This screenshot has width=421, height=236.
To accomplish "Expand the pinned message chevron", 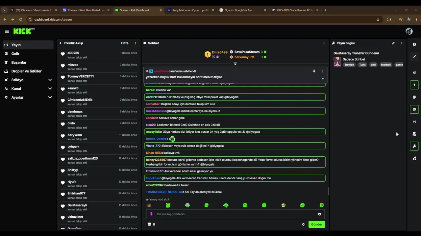I will [323, 78].
